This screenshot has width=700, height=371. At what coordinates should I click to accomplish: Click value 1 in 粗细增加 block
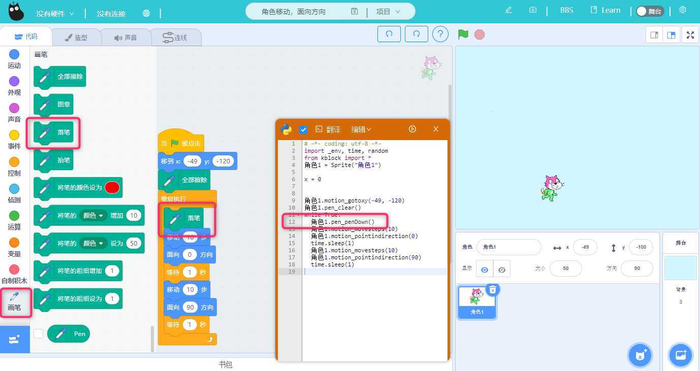coord(112,271)
